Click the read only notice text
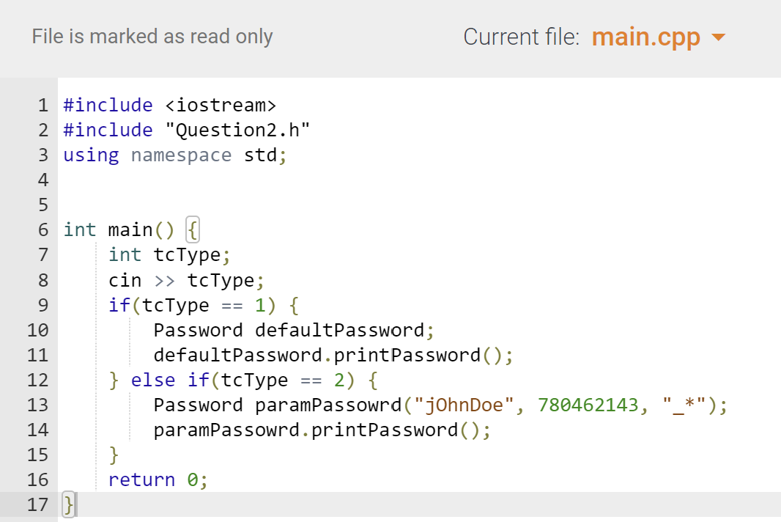This screenshot has width=781, height=522. (152, 36)
